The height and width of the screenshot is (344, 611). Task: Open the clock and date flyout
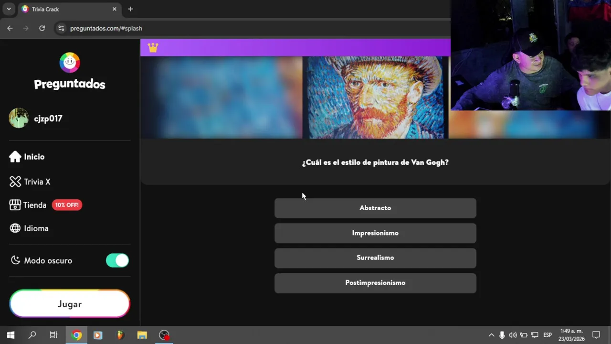point(572,335)
